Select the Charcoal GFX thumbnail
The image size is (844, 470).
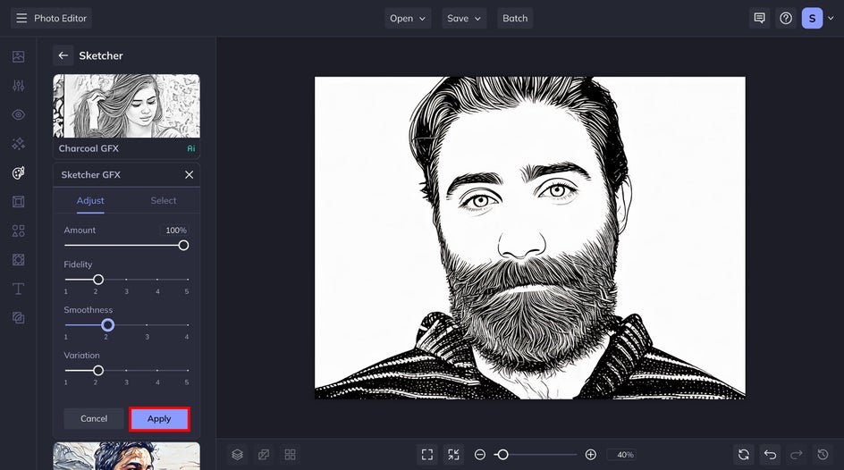126,106
